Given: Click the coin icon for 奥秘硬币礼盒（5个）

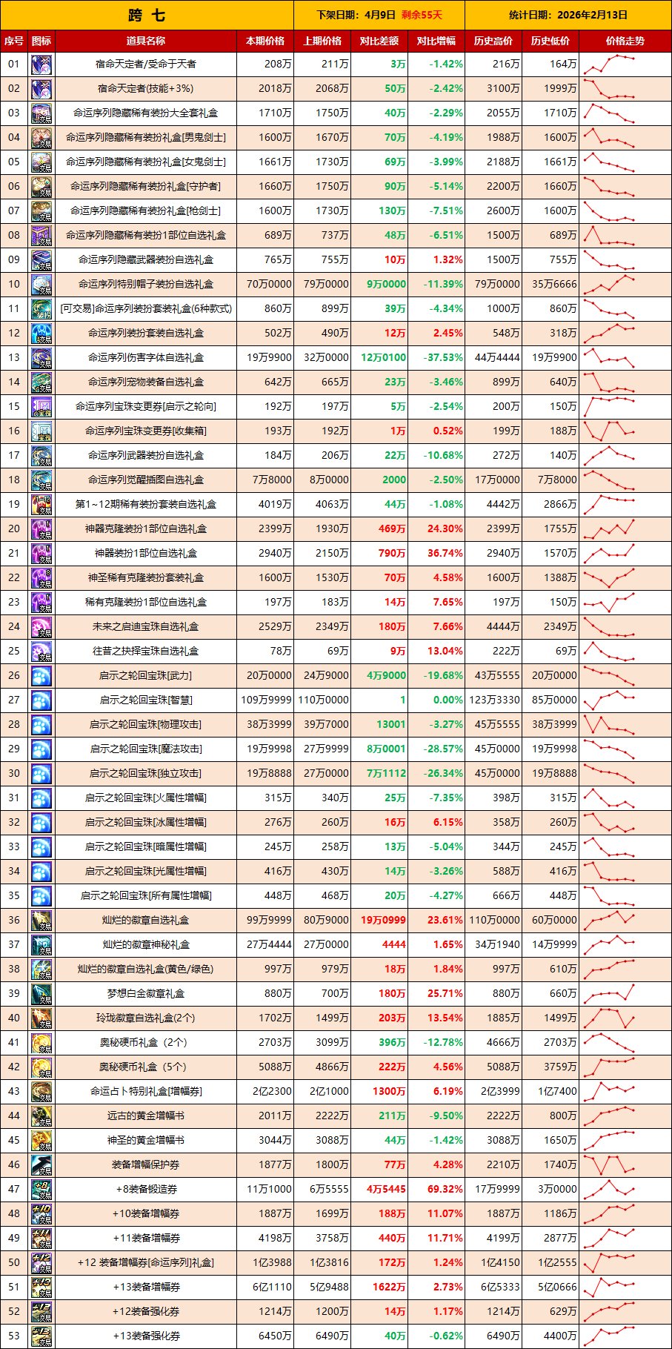Looking at the screenshot, I should [41, 1067].
